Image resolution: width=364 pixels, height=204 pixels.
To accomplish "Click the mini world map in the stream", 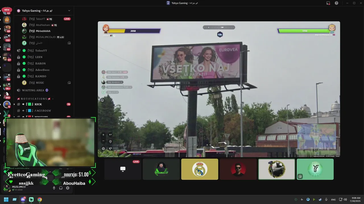I will pos(317,137).
